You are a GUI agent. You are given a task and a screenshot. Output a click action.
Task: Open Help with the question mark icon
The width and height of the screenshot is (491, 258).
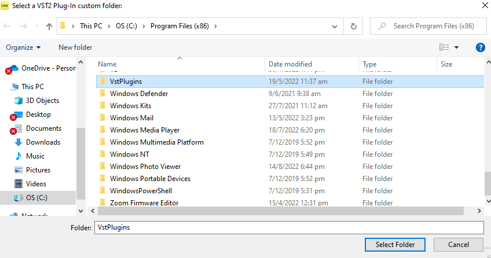[x=481, y=47]
